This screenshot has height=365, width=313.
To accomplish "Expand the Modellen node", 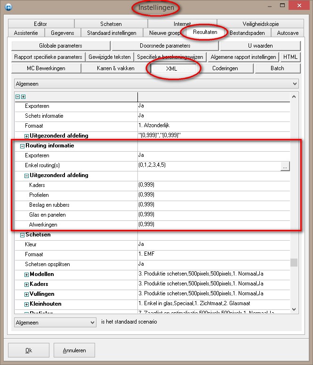I will coord(26,275).
